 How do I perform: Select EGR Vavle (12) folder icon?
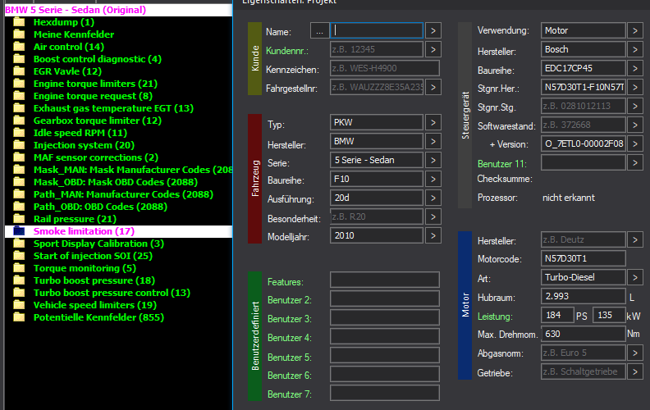pos(19,71)
